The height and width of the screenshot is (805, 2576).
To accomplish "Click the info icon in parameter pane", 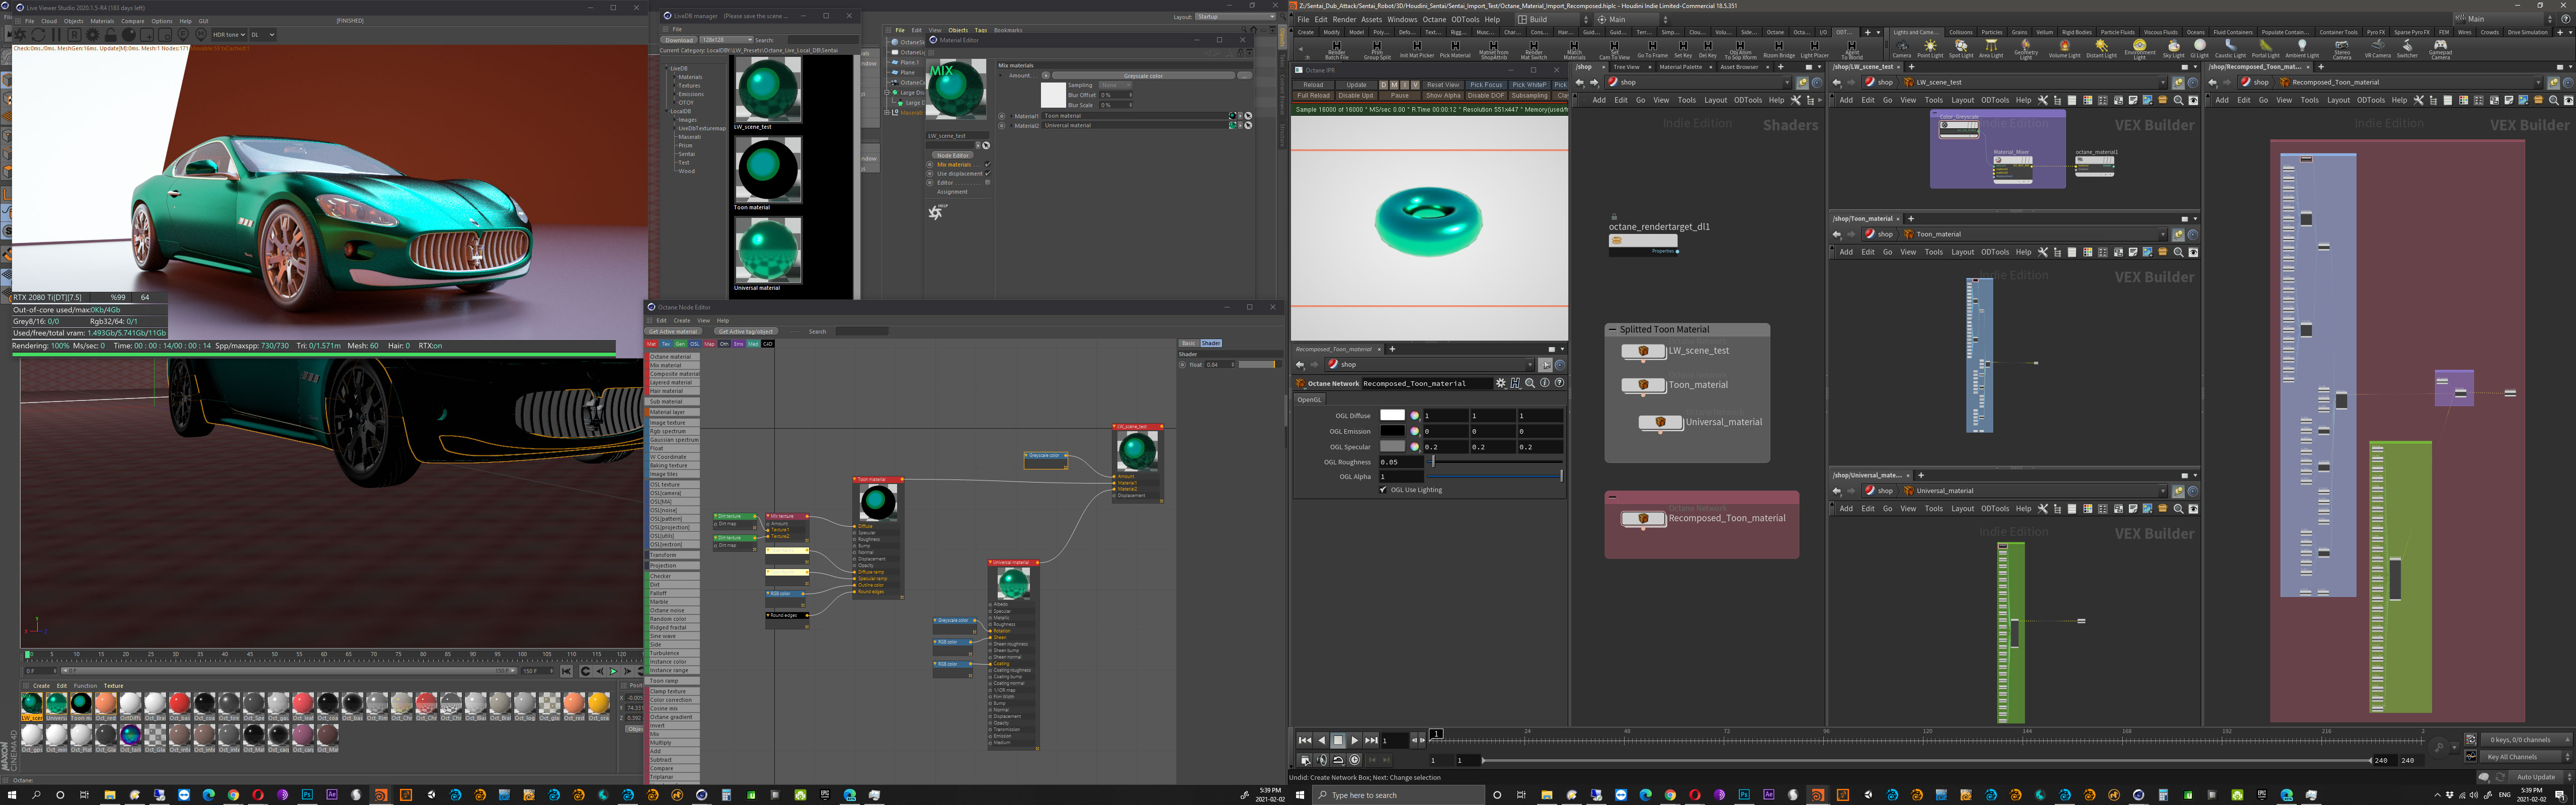I will click(x=1545, y=383).
